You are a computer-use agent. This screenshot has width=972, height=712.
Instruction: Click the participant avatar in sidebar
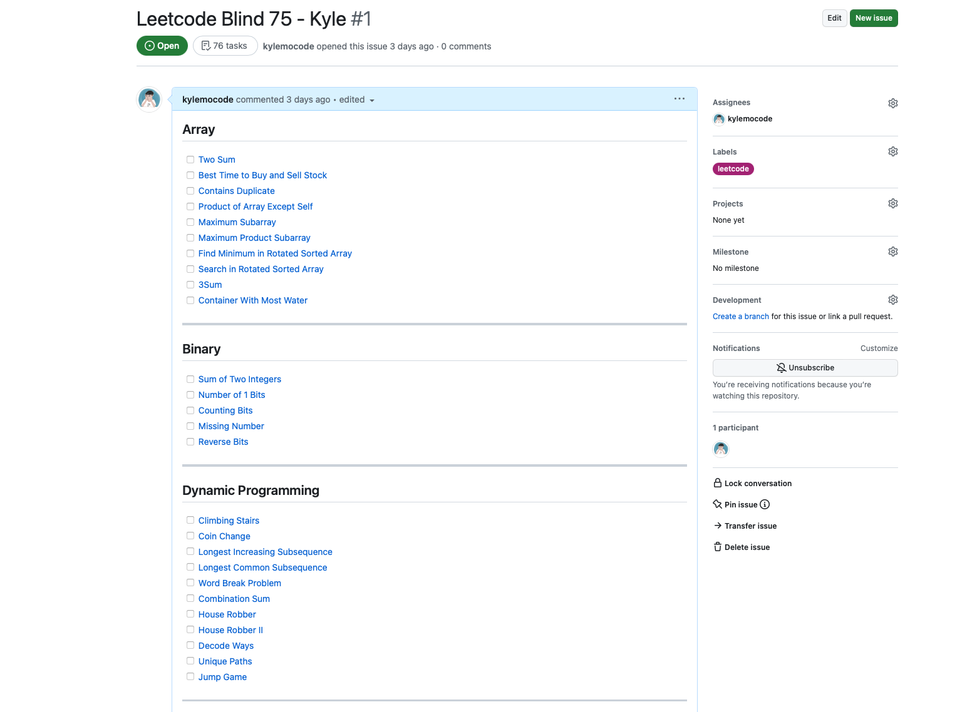click(x=721, y=449)
